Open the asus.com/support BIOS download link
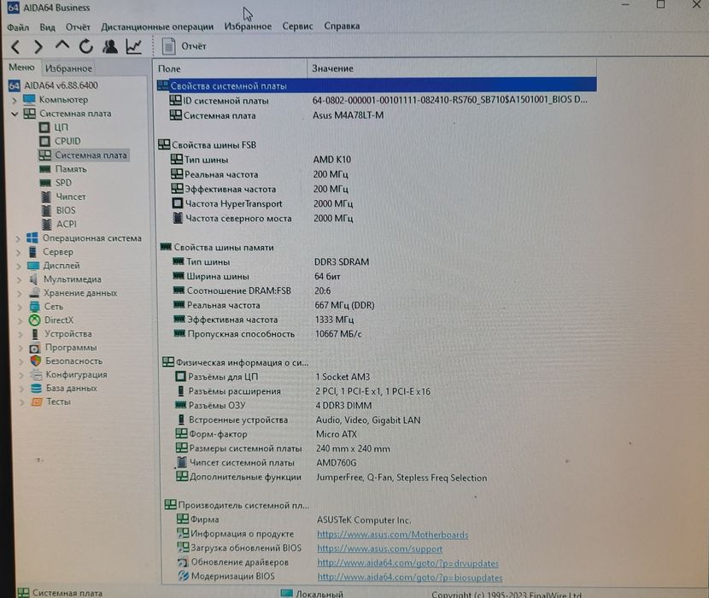 [x=380, y=548]
